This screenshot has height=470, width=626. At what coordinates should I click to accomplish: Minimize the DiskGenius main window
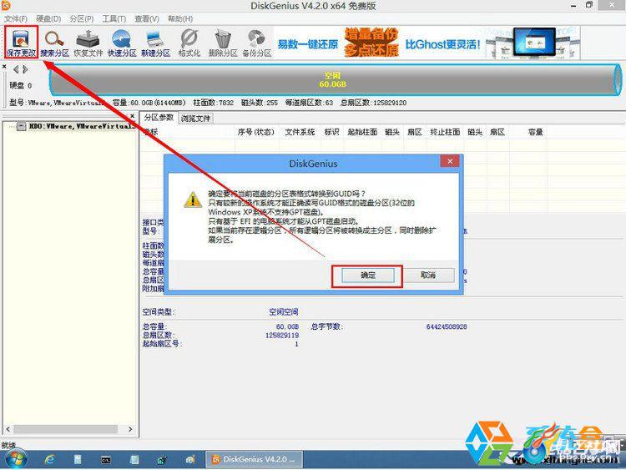pos(573,6)
